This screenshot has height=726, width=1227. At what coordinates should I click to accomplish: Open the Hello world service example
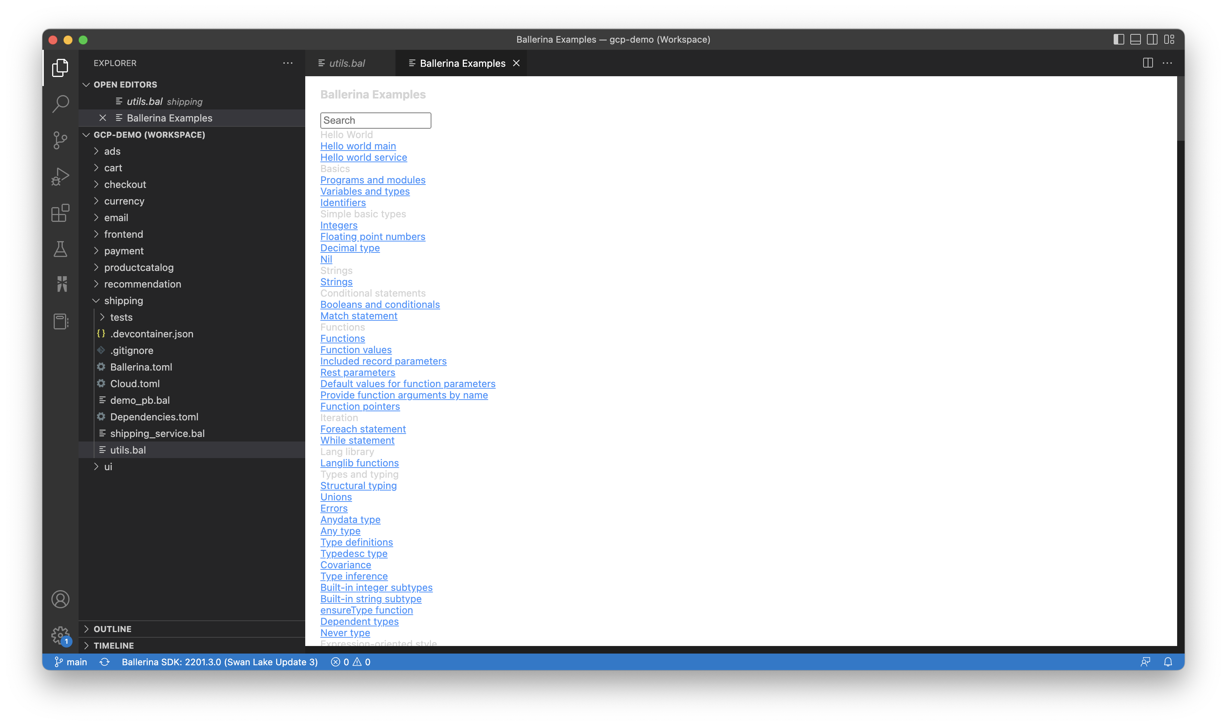pyautogui.click(x=363, y=157)
